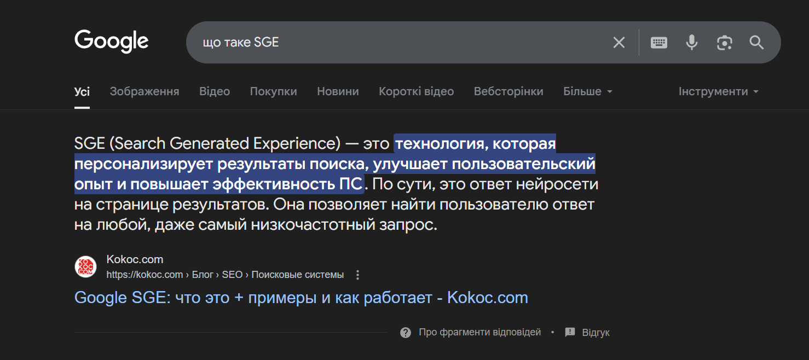Open the Вебсторінки tab
Screen dimensions: 809x360
(508, 91)
